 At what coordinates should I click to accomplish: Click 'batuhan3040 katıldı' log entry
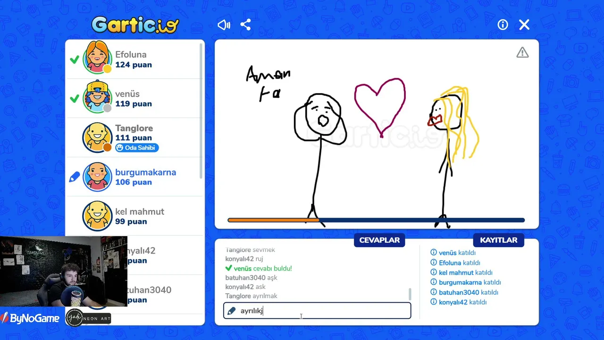point(464,292)
